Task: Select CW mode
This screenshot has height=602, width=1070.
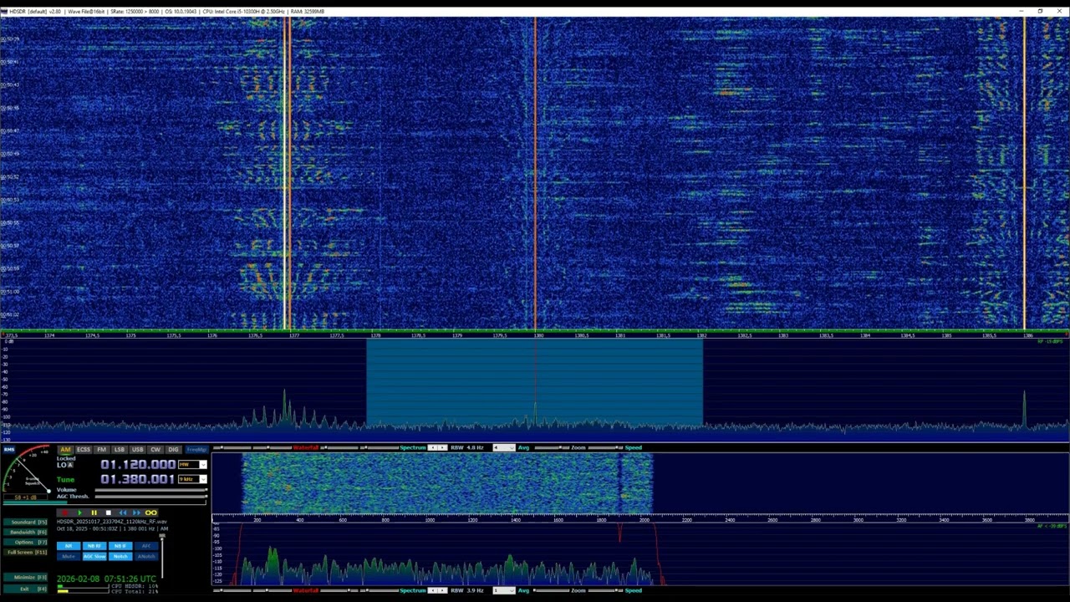Action: tap(155, 450)
